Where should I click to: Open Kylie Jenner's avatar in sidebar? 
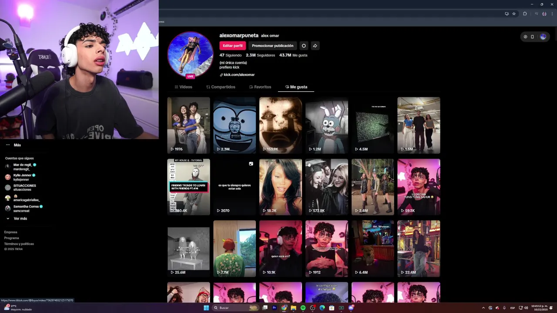click(8, 177)
